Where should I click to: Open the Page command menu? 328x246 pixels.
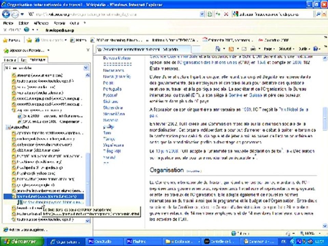tap(269, 49)
